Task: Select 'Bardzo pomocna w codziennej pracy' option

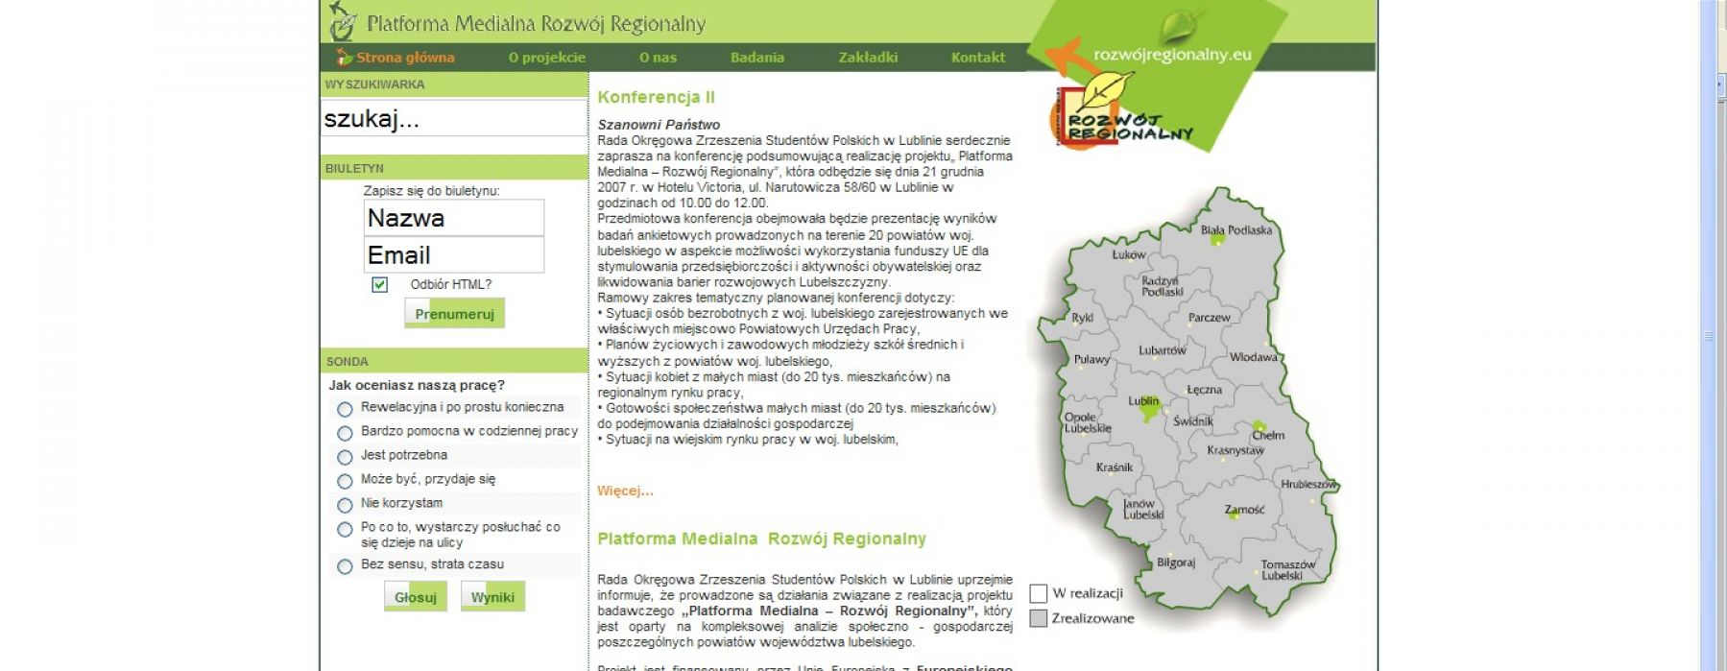Action: pos(345,433)
